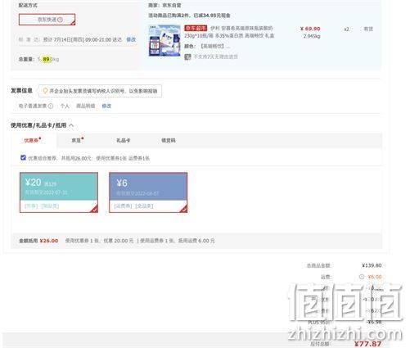Collapse the 使用优惠/礼品卡/抵用 section chevron
The height and width of the screenshot is (348, 410).
coord(71,125)
